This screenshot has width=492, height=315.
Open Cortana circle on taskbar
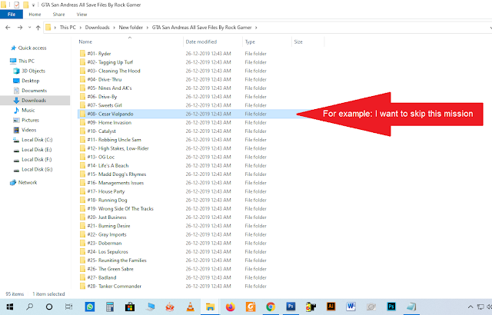point(49,307)
